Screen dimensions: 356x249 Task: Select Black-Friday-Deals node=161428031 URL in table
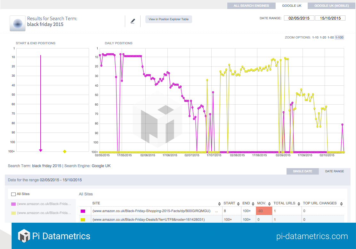pos(149,219)
